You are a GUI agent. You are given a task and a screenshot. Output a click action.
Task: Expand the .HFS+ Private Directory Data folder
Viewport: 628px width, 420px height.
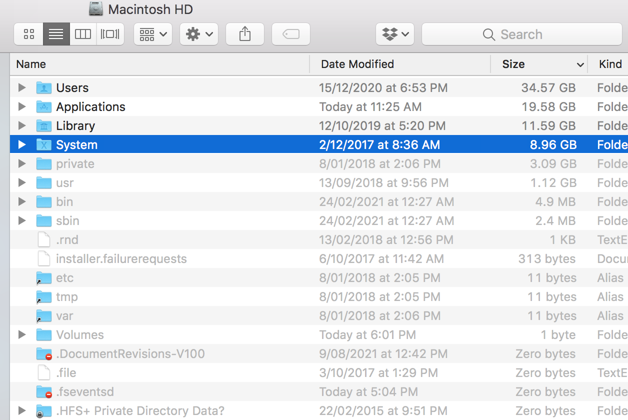21,411
